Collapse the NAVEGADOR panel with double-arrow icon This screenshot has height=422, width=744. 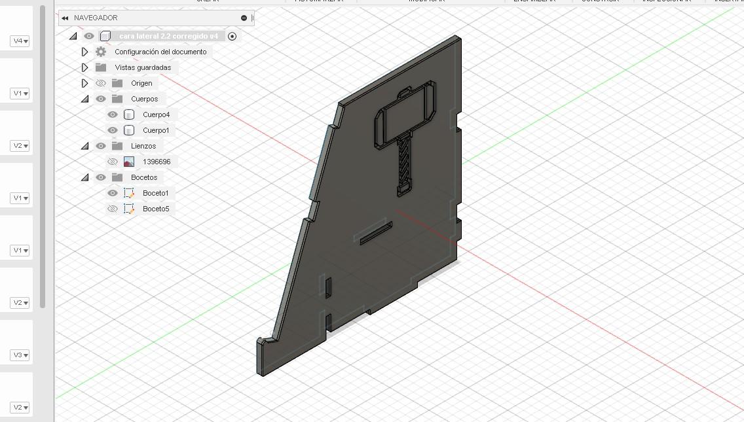(x=65, y=18)
